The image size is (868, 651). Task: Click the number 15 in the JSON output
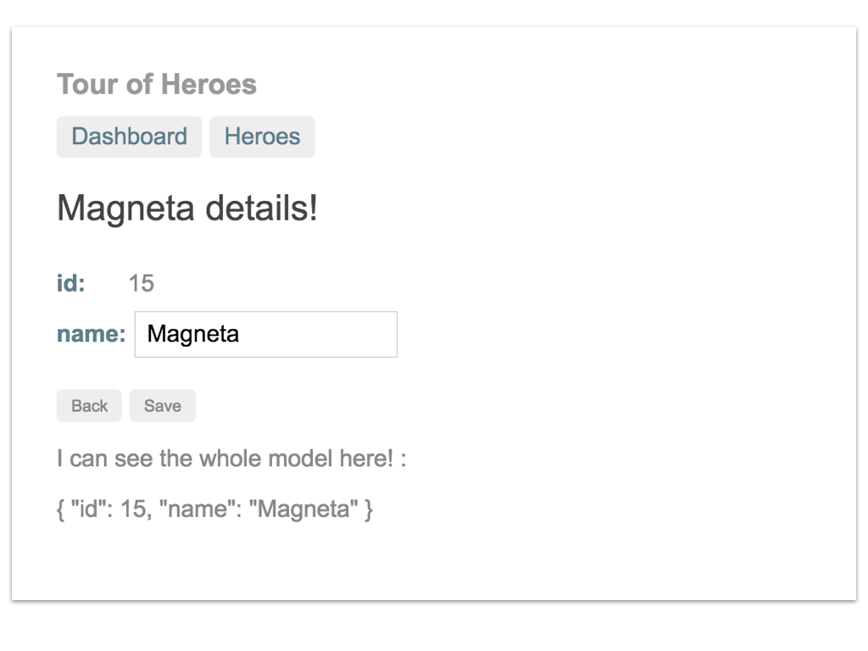click(x=135, y=509)
